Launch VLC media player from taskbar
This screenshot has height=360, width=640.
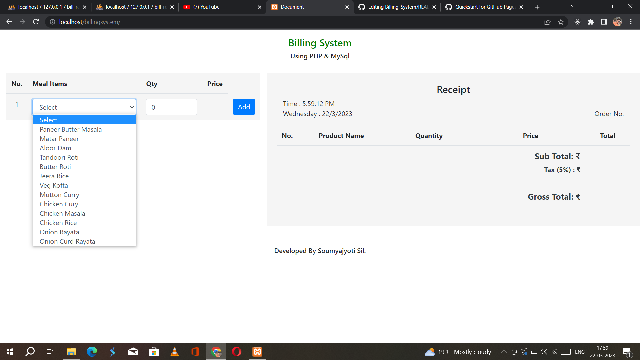(174, 351)
